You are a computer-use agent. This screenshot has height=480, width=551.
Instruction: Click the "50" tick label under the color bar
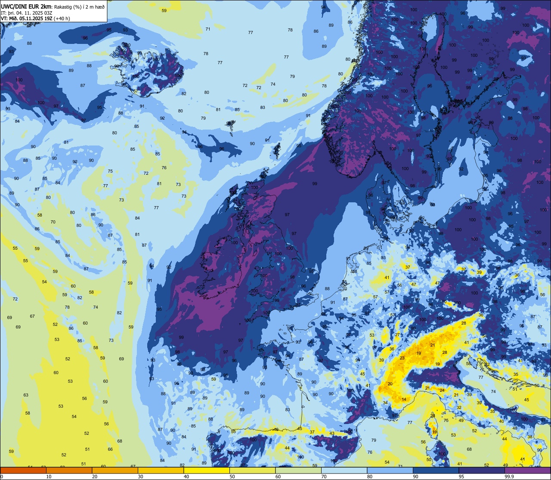click(x=232, y=477)
